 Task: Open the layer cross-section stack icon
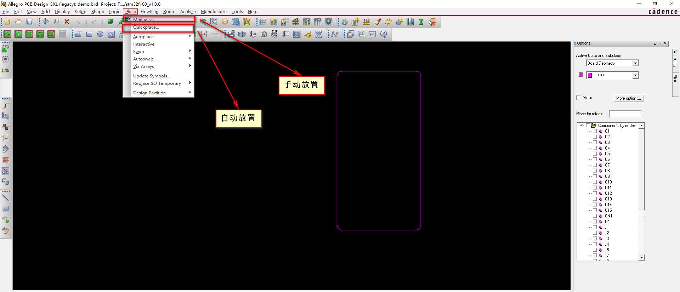click(296, 22)
